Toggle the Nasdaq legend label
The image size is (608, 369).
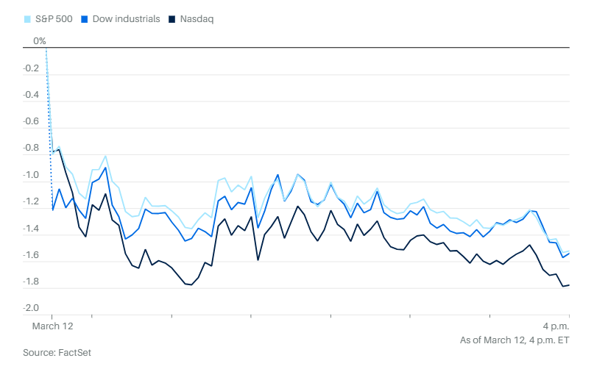[197, 18]
